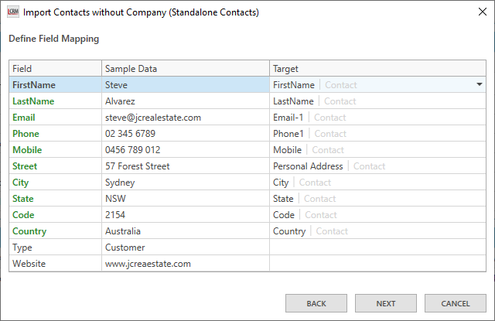Click the BACK button
Viewport: 495px width, 321px height.
316,303
